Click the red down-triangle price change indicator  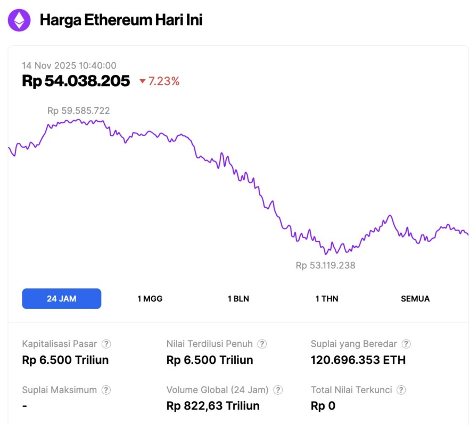click(x=142, y=81)
